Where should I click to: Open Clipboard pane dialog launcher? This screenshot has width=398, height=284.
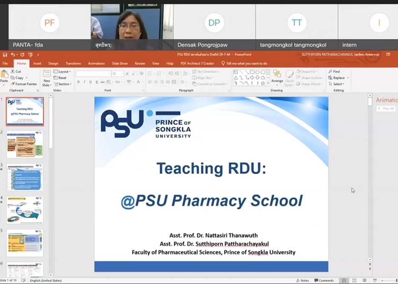point(38,90)
